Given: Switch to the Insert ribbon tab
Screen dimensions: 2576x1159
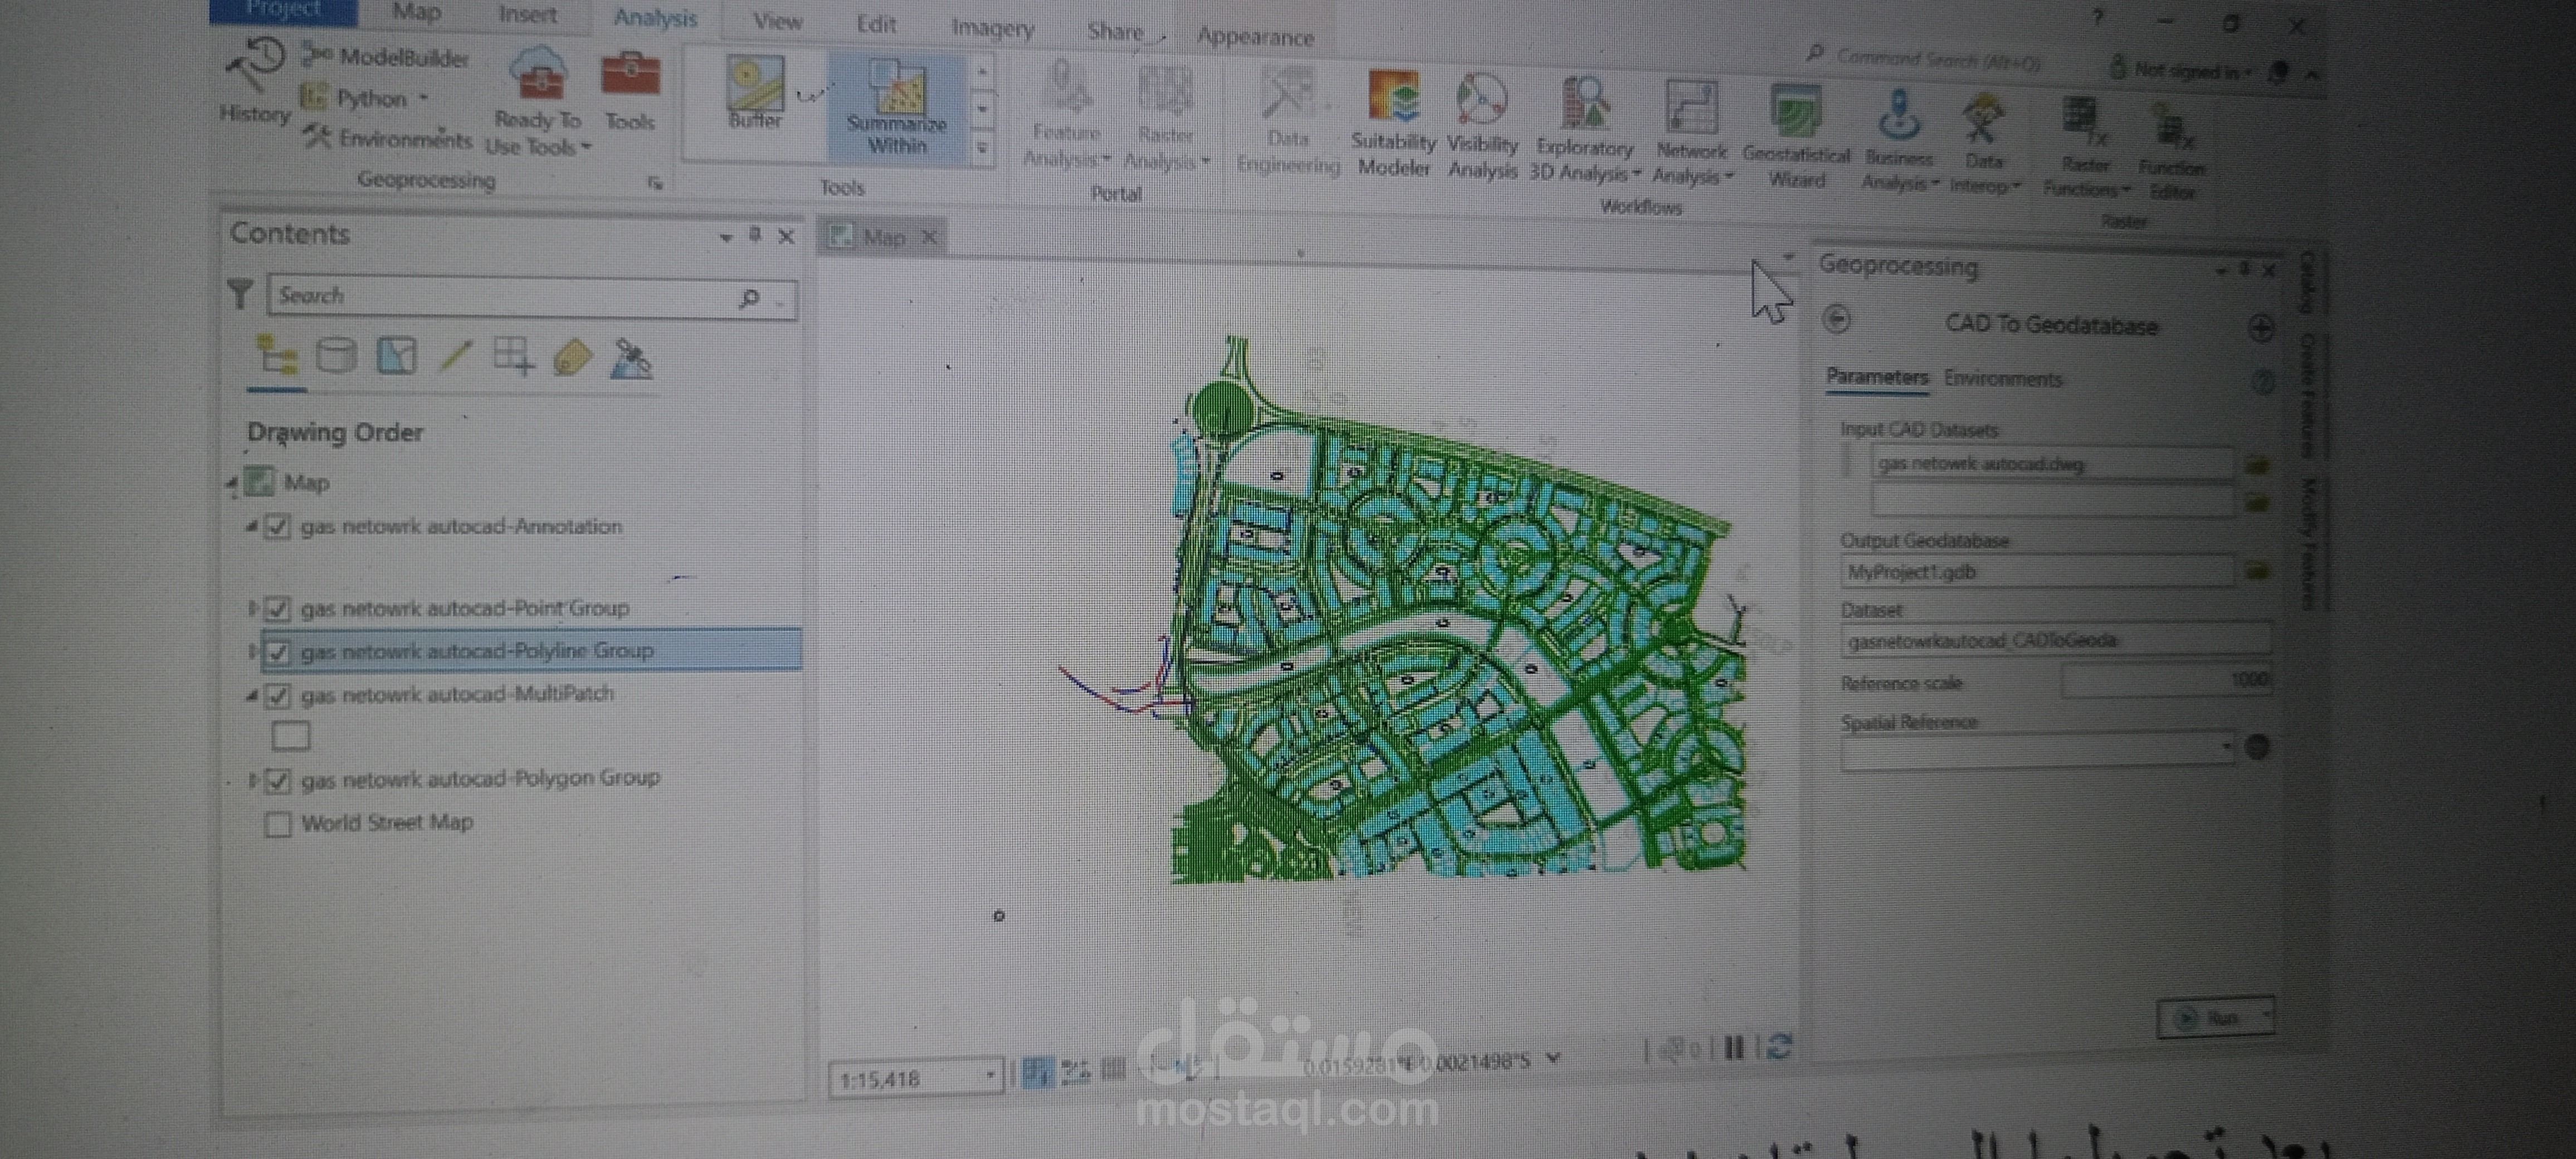Looking at the screenshot, I should (x=527, y=14).
